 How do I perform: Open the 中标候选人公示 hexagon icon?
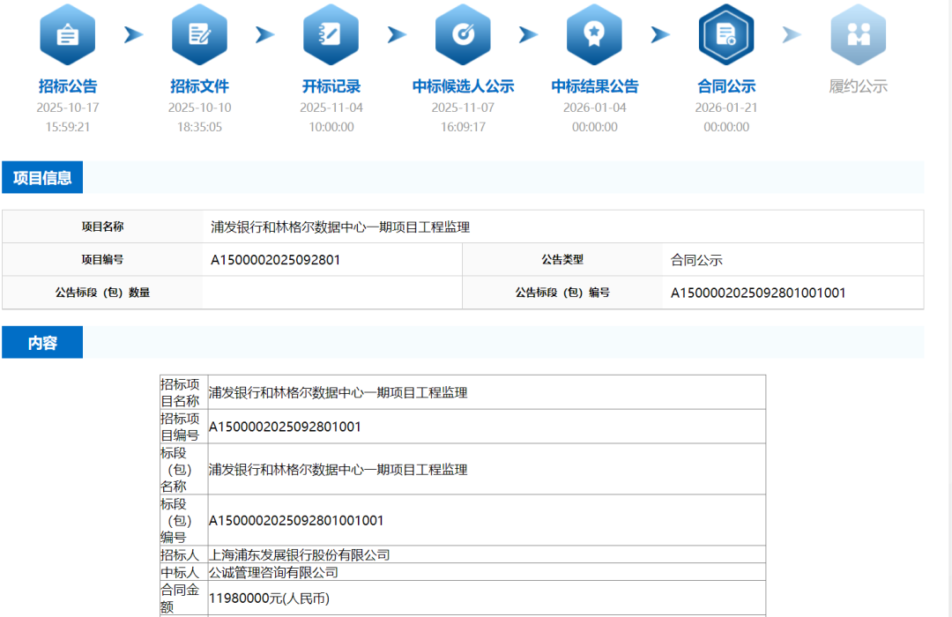(463, 34)
